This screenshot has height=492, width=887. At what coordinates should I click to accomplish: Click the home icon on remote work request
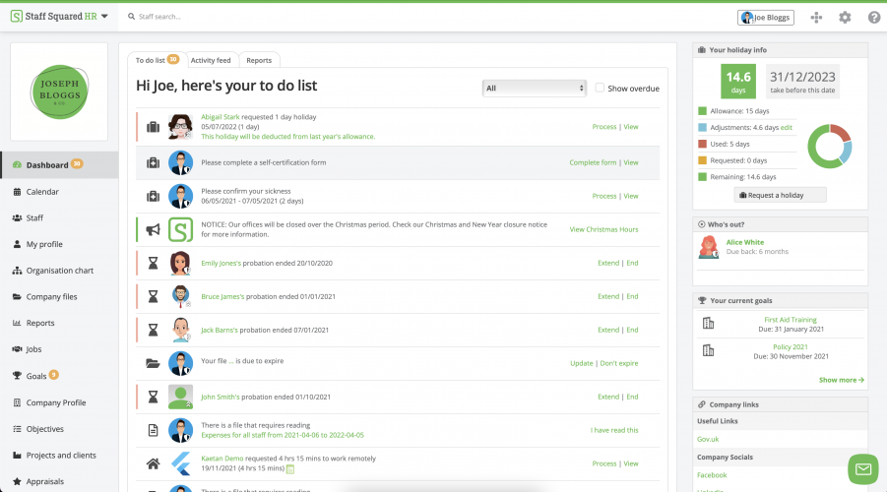[153, 463]
